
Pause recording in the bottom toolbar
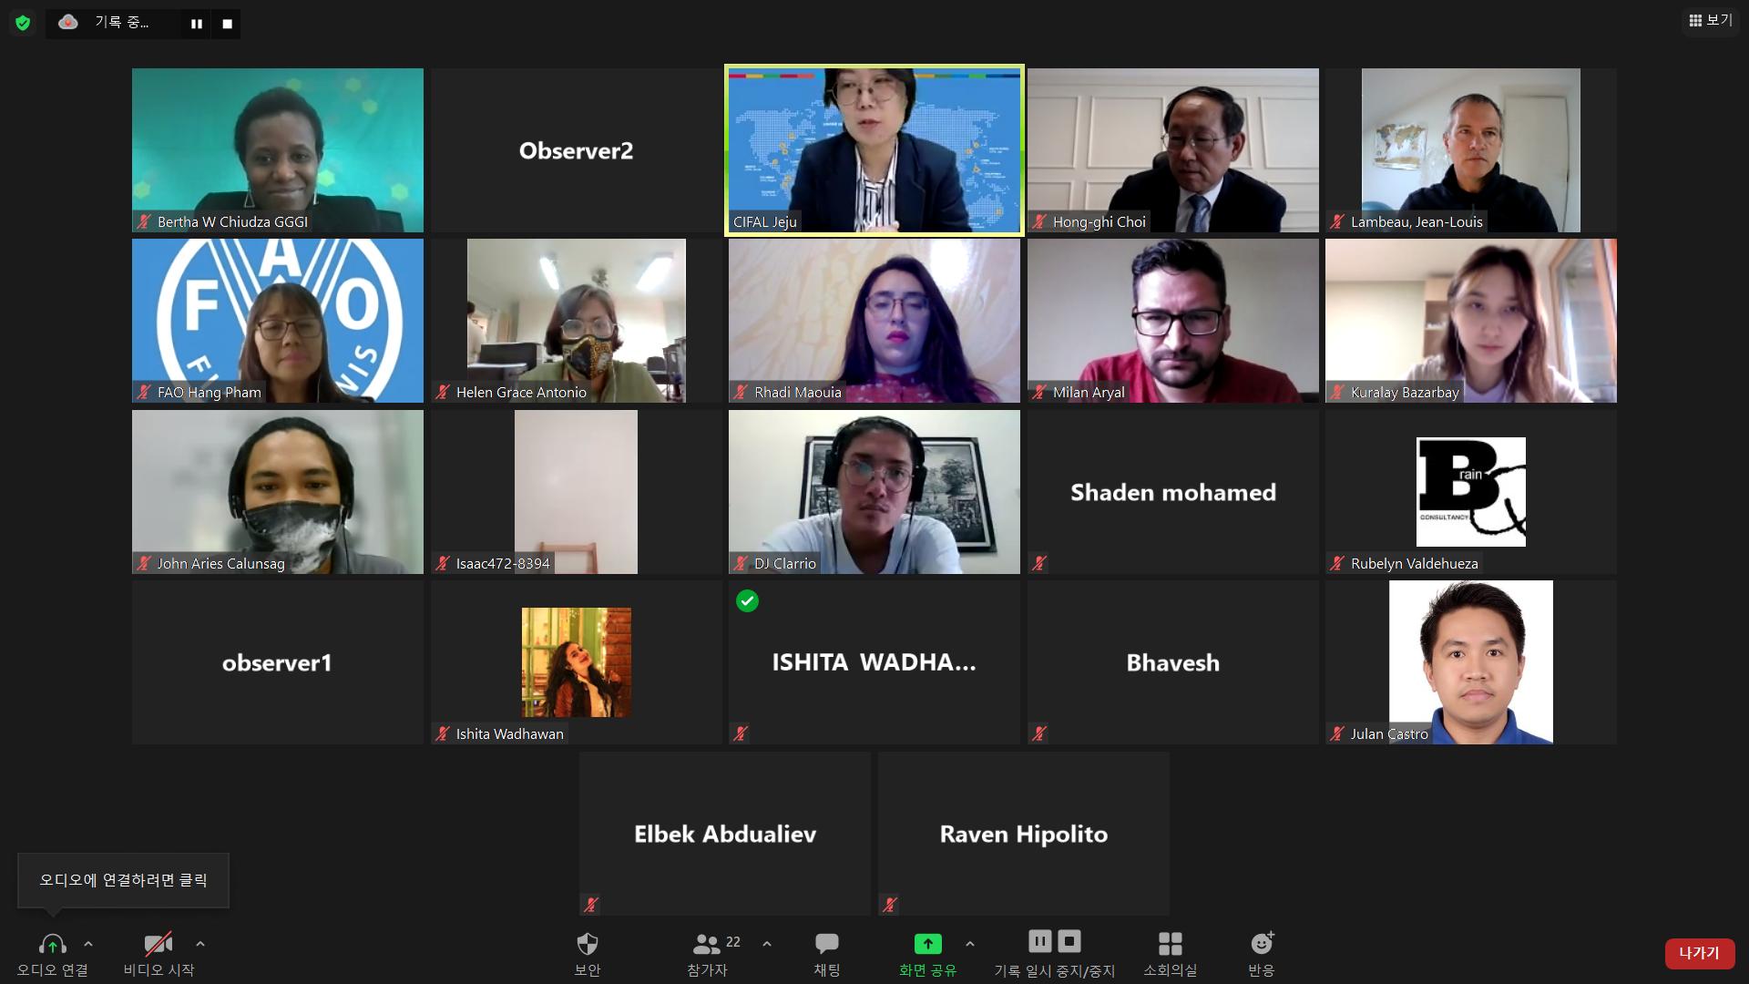(x=1040, y=941)
